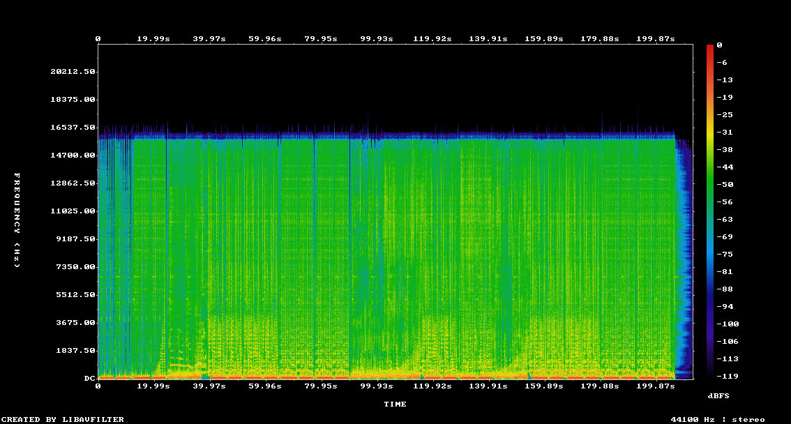This screenshot has height=424, width=791.
Task: Click the 19.99s label on bottom time axis
Action: 153,386
